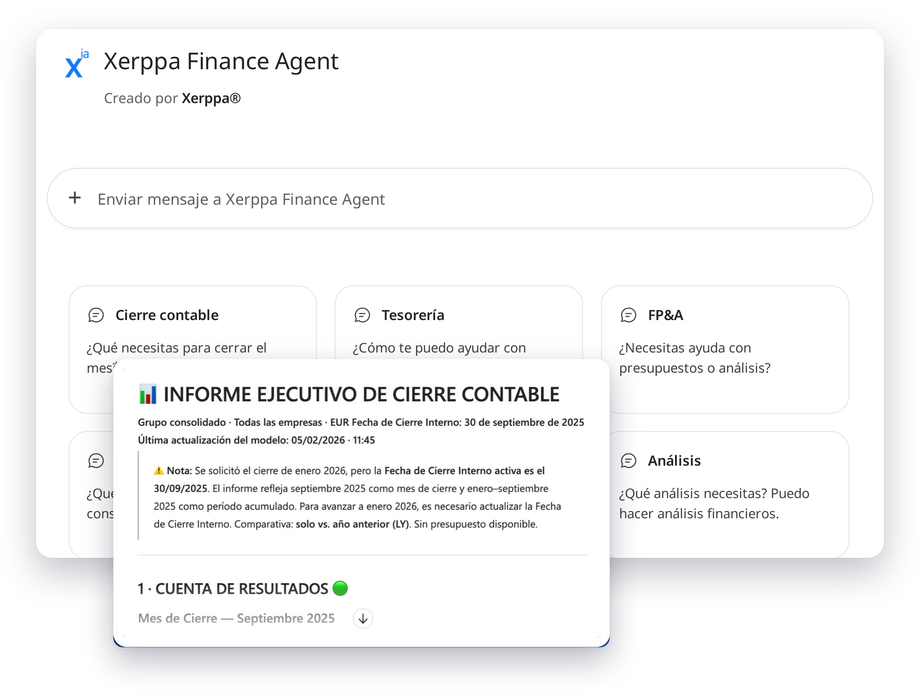
Task: Open the Tesorería suggestion card
Action: [x=459, y=322]
